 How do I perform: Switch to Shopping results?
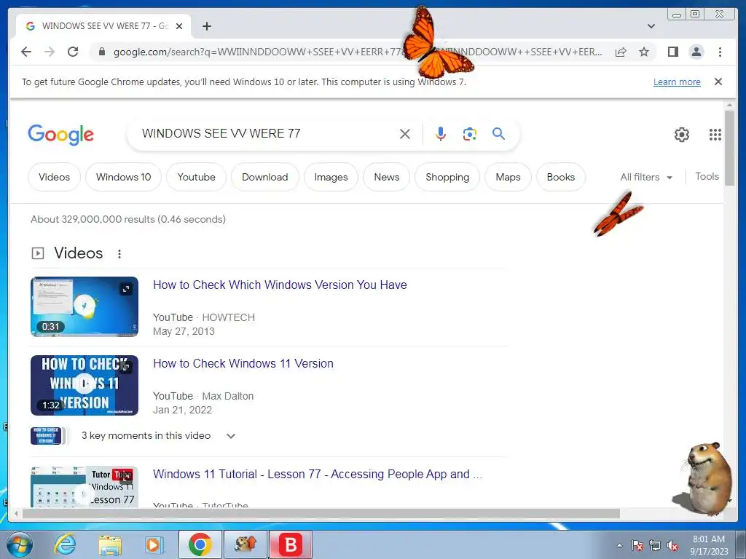point(447,178)
